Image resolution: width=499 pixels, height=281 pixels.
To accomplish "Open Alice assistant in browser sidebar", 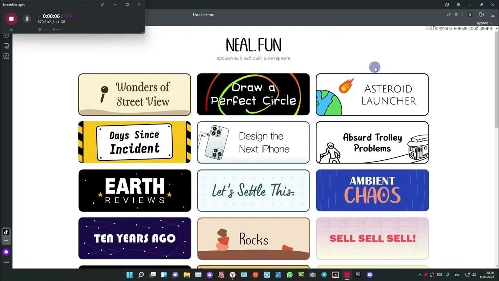I will 6,252.
